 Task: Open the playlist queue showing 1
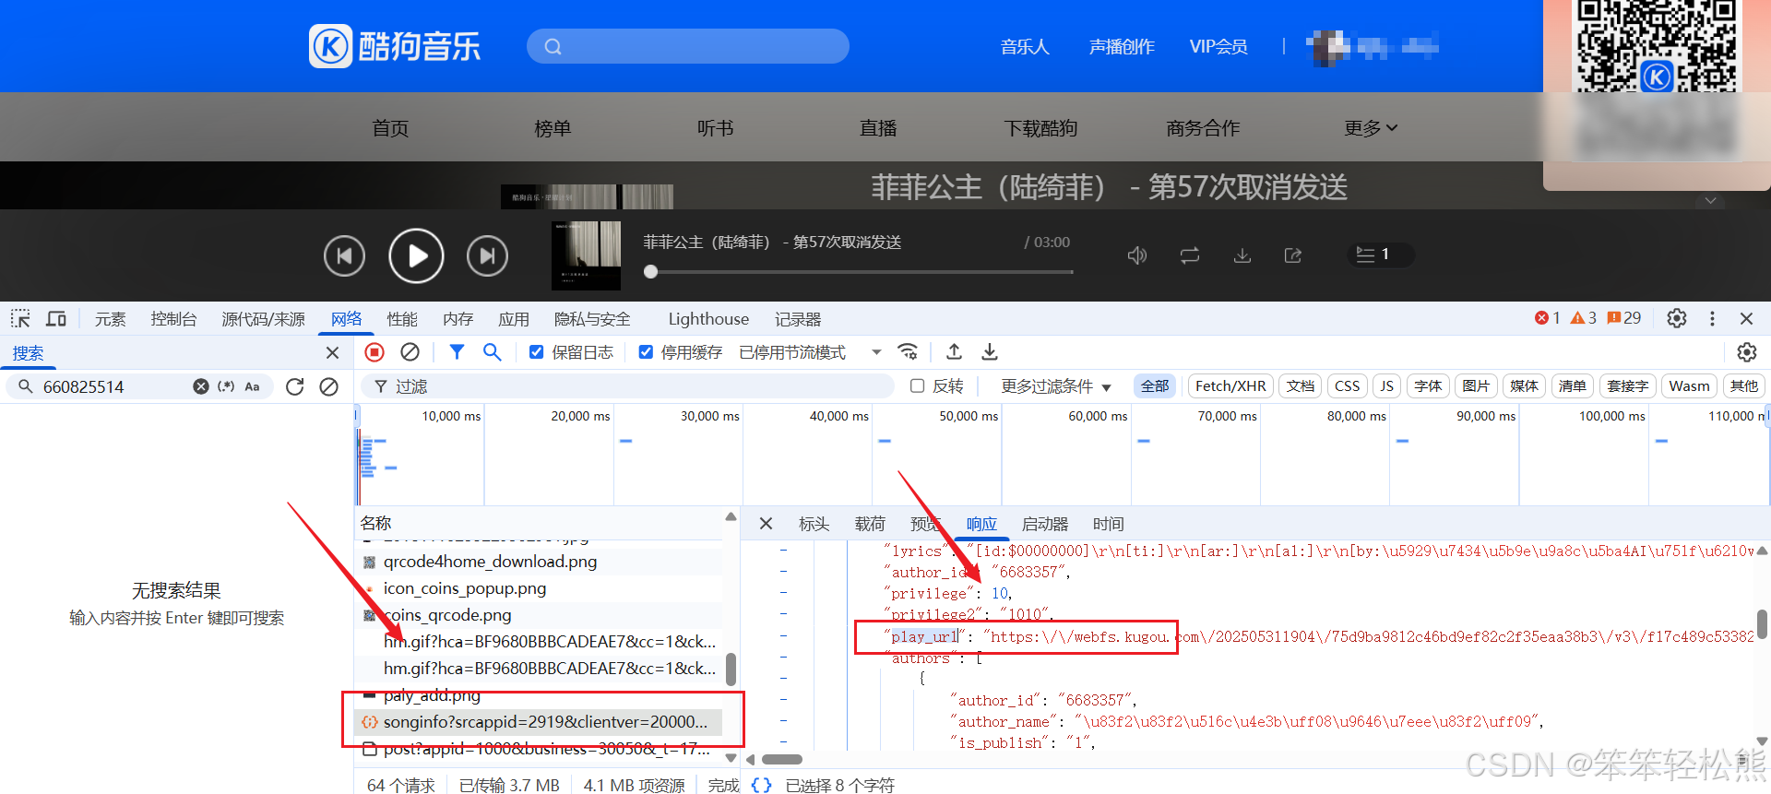click(1380, 255)
